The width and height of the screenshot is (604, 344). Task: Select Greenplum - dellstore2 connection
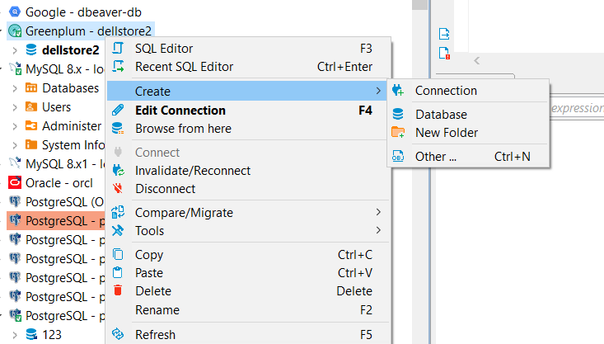click(88, 31)
